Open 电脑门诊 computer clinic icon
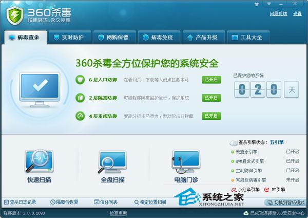 coord(186,162)
